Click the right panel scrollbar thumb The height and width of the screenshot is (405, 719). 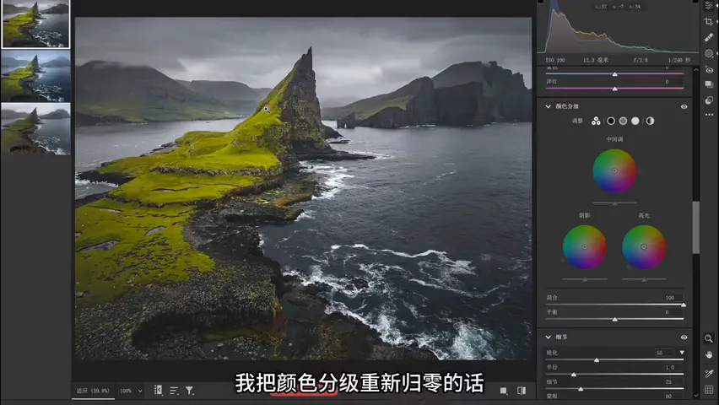tap(696, 227)
